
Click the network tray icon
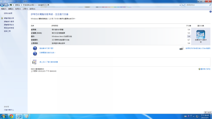197,116
